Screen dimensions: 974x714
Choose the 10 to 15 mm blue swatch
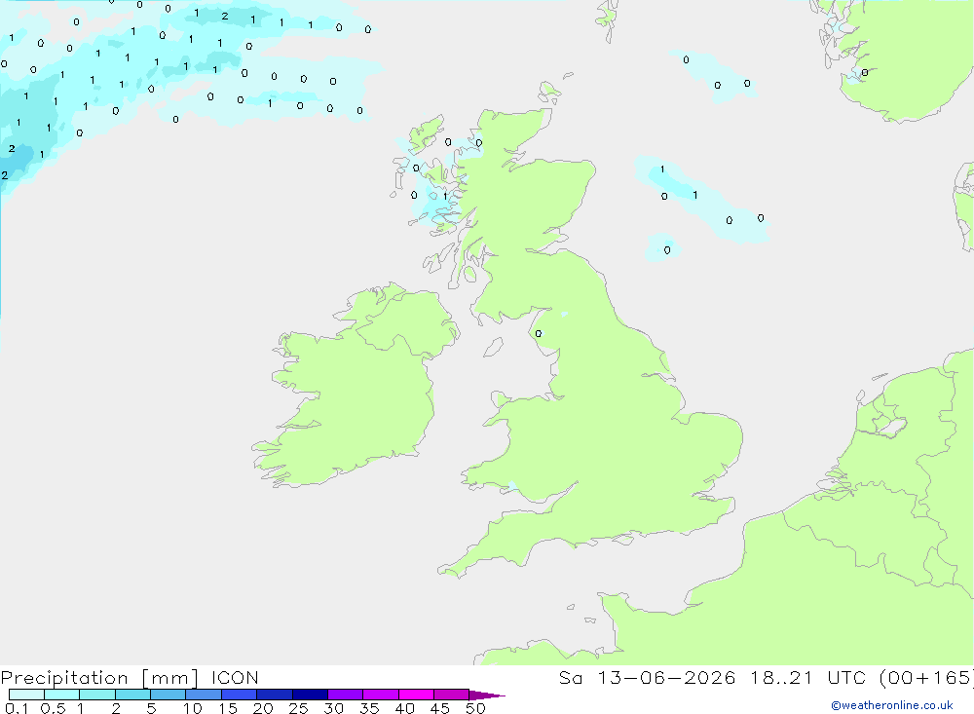pos(204,695)
